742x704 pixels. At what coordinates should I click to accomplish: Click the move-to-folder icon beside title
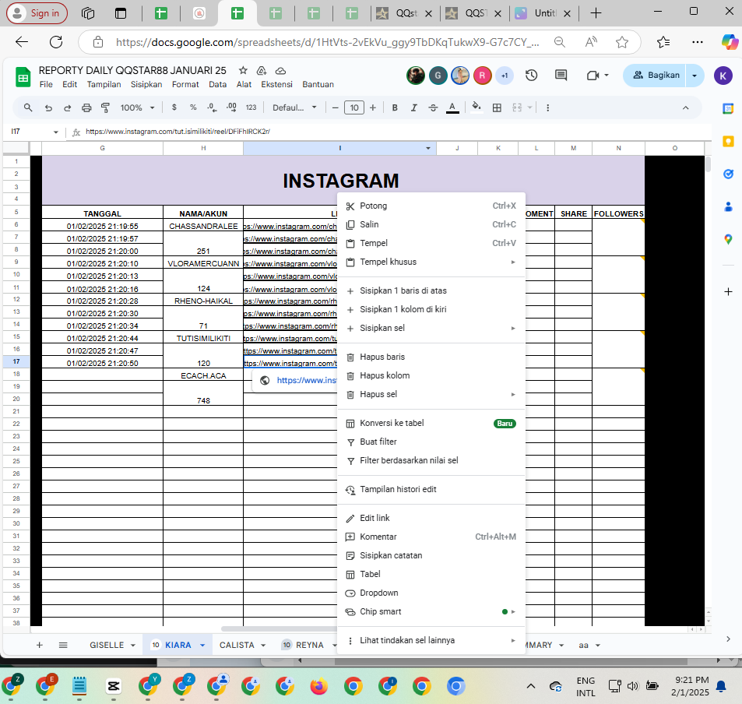click(x=262, y=71)
